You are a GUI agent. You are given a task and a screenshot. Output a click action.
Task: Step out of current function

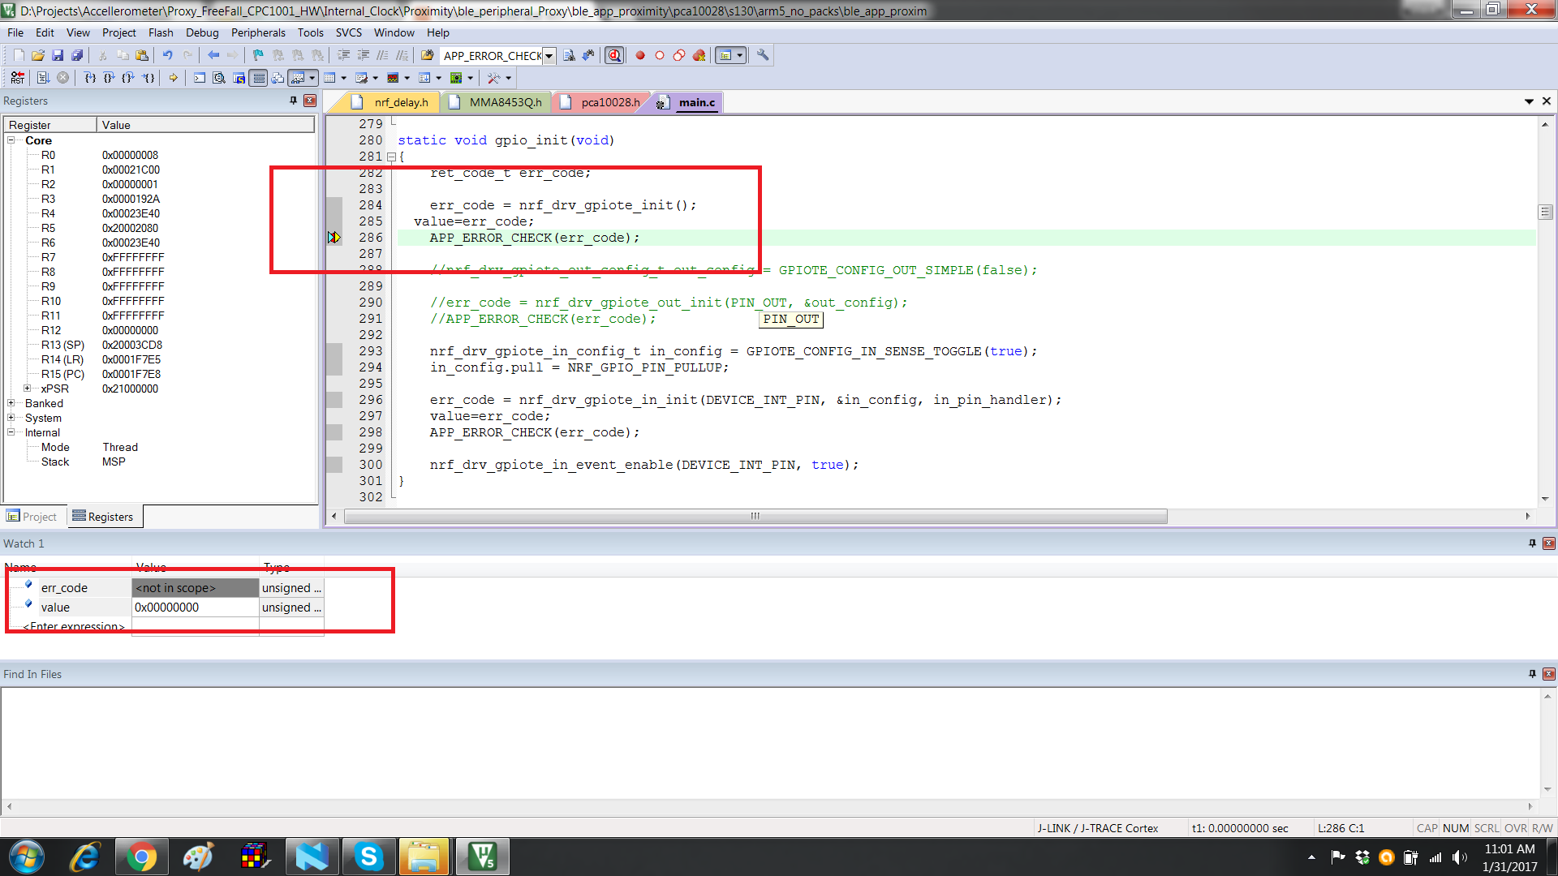coord(128,78)
